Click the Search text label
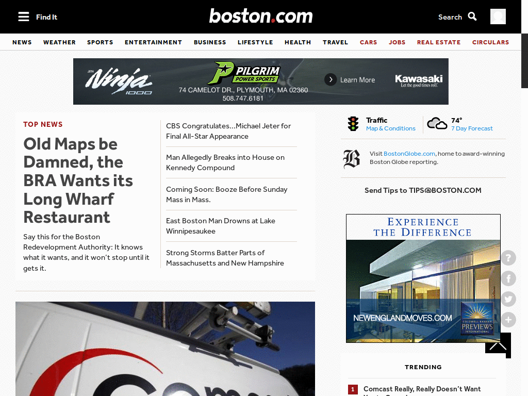This screenshot has width=528, height=396. (450, 17)
